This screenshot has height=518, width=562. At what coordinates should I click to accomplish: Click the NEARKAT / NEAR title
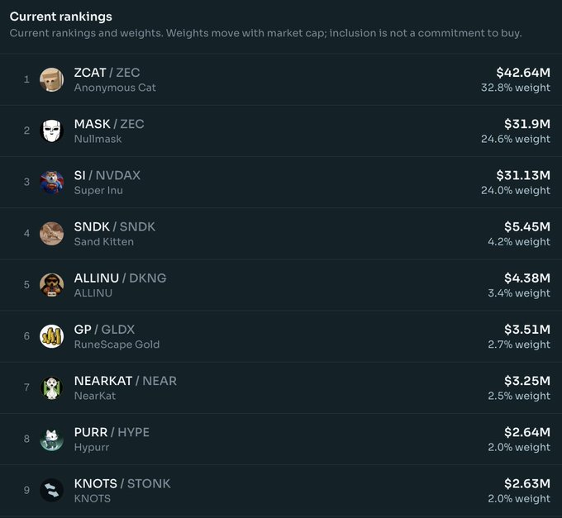[x=126, y=381]
